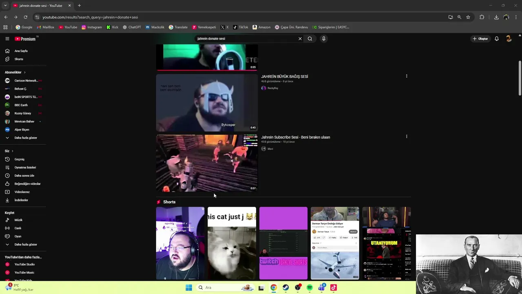Click the Oluştur create button

480,39
